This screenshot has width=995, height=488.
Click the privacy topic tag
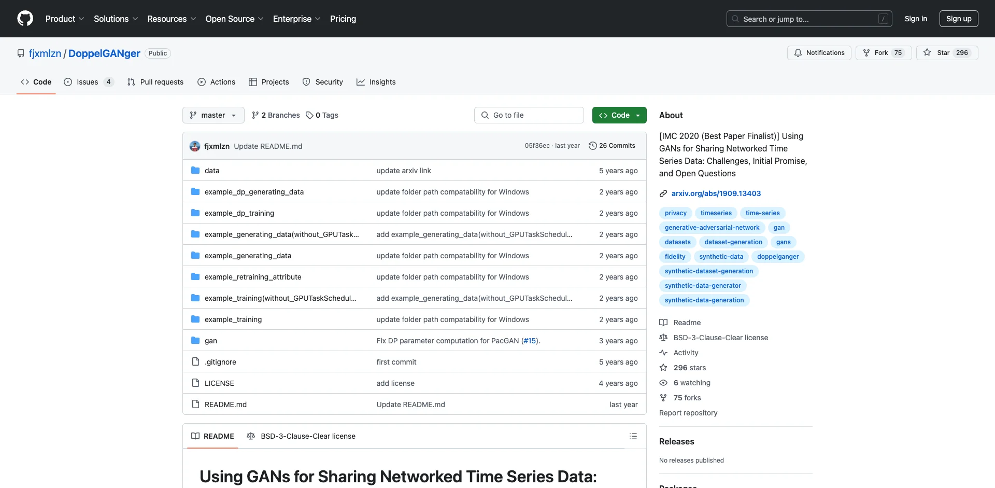(x=675, y=213)
